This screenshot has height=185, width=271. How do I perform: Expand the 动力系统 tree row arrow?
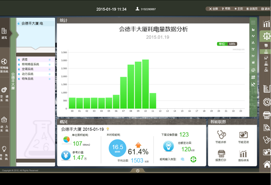tap(50, 74)
